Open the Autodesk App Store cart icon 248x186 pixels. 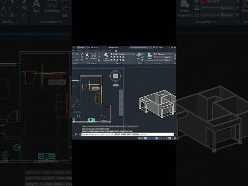pyautogui.click(x=172, y=47)
